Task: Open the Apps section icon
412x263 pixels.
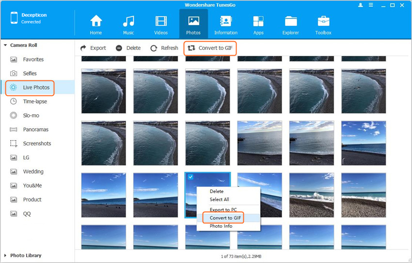Action: 258,22
